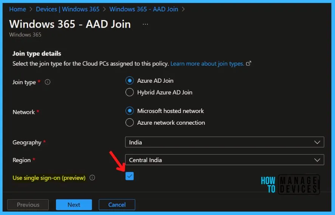Go to Devices | Windows 365 breadcrumb
Image resolution: width=335 pixels, height=215 pixels.
[68, 9]
